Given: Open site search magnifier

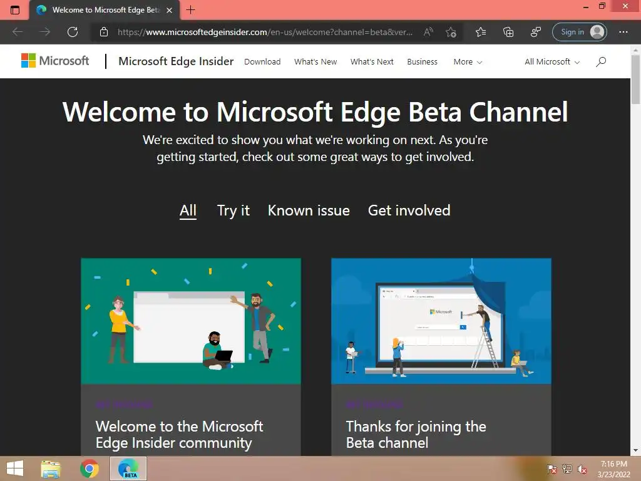Looking at the screenshot, I should tap(600, 62).
